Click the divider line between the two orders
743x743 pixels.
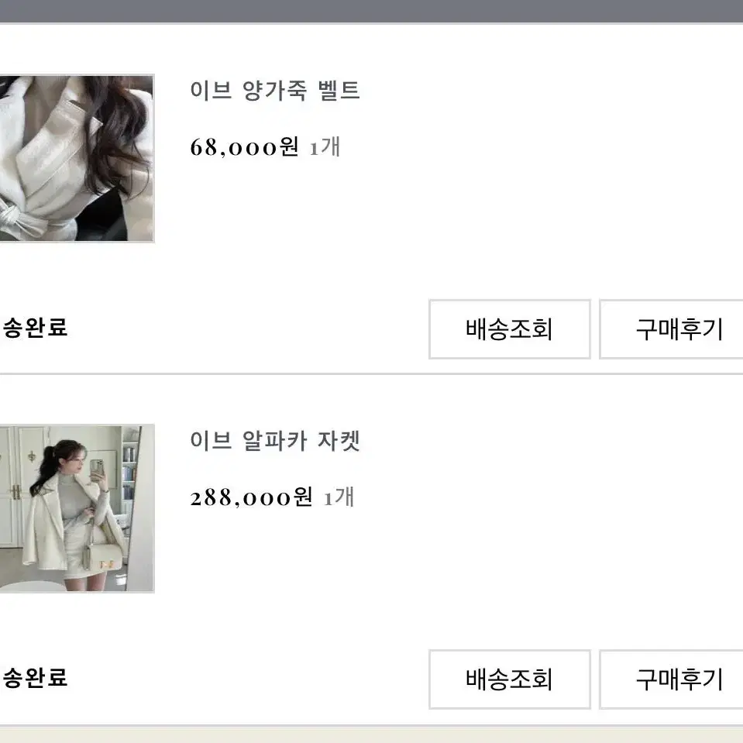pyautogui.click(x=372, y=374)
